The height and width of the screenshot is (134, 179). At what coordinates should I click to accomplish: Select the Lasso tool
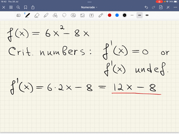64,15
